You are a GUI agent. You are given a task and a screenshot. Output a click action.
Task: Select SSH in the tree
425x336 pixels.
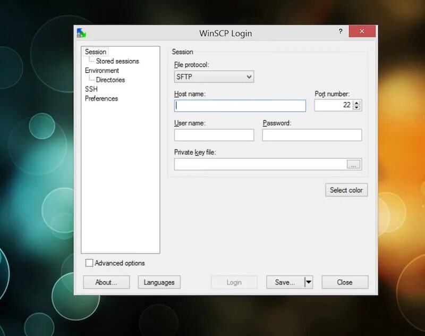point(91,89)
